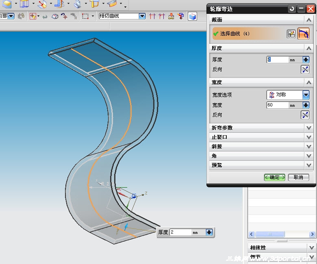Open the 对称 width option dropdown
The height and width of the screenshot is (264, 317).
[x=306, y=95]
